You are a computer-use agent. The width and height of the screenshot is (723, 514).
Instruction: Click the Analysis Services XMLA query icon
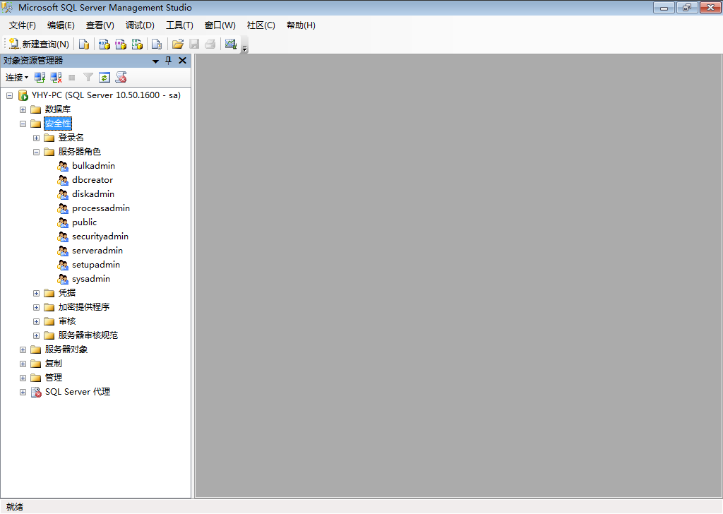pyautogui.click(x=137, y=44)
